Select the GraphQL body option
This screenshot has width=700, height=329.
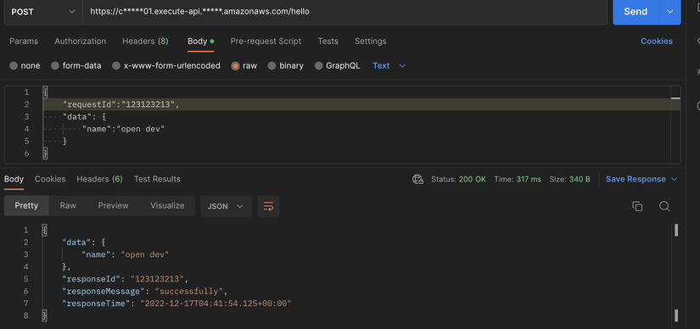(338, 65)
